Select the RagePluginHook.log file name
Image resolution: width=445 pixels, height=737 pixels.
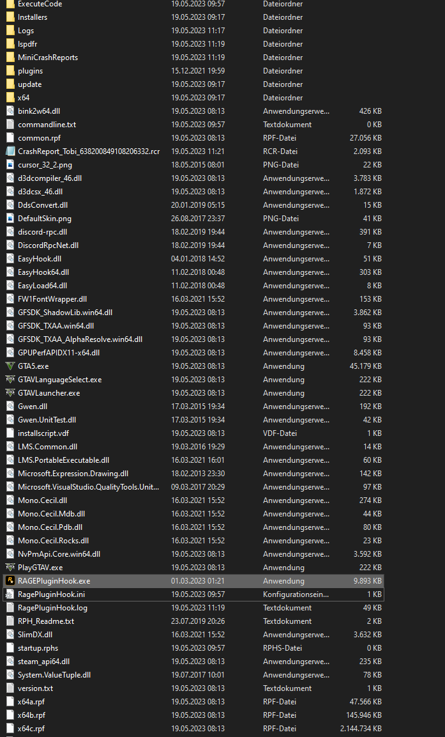(x=52, y=608)
